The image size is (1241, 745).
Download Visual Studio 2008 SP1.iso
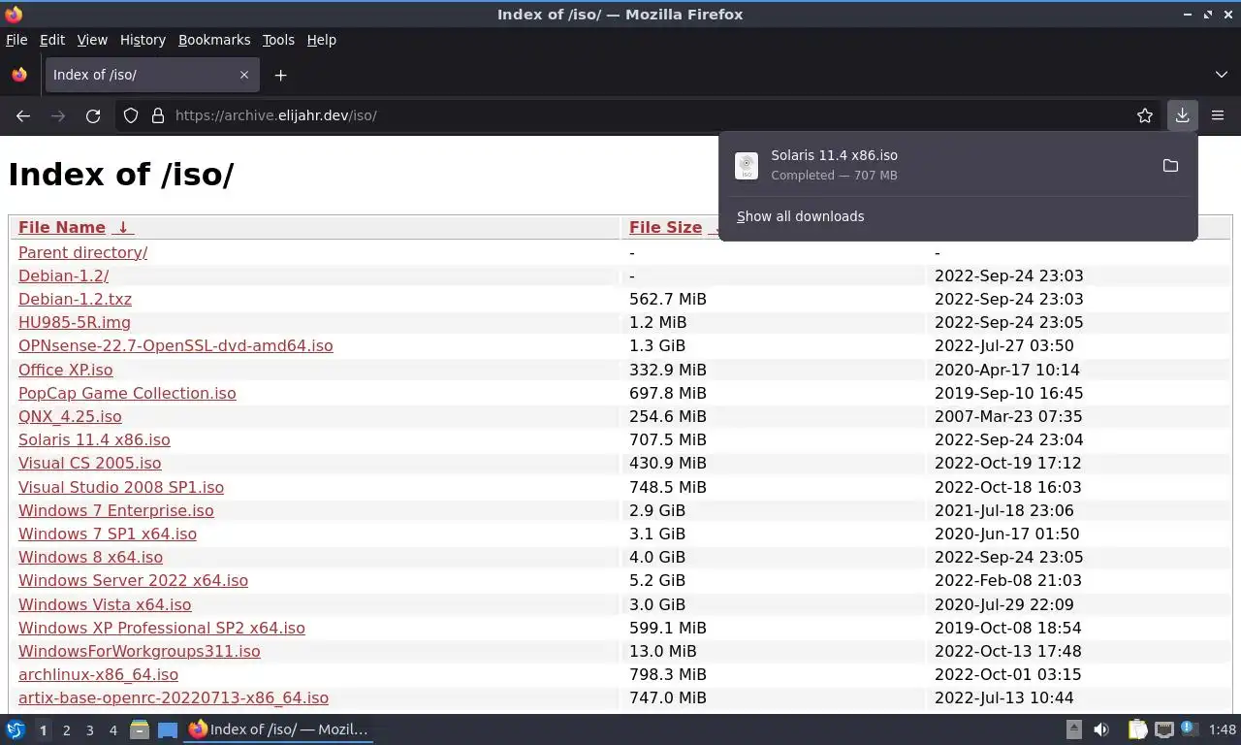[x=121, y=487]
